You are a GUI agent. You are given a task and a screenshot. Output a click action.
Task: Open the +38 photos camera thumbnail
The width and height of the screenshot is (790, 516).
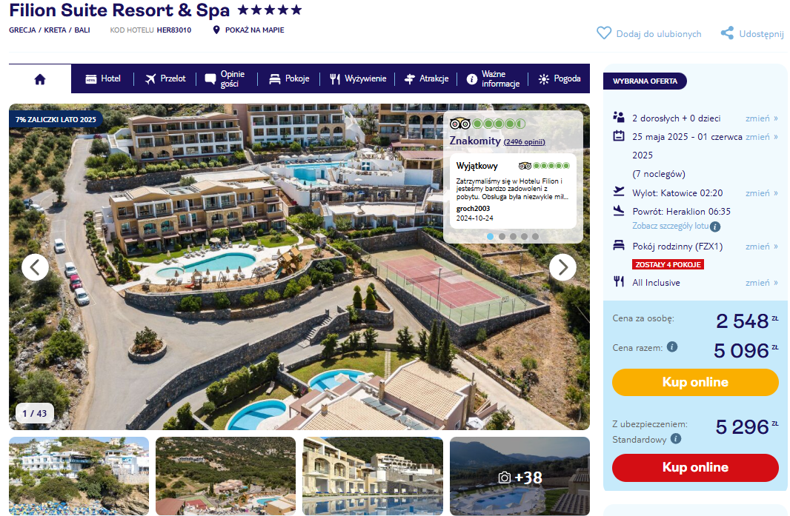click(x=520, y=476)
